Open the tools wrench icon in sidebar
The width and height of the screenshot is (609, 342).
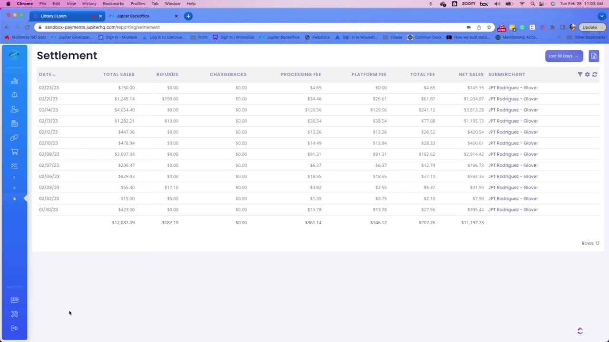[x=14, y=314]
